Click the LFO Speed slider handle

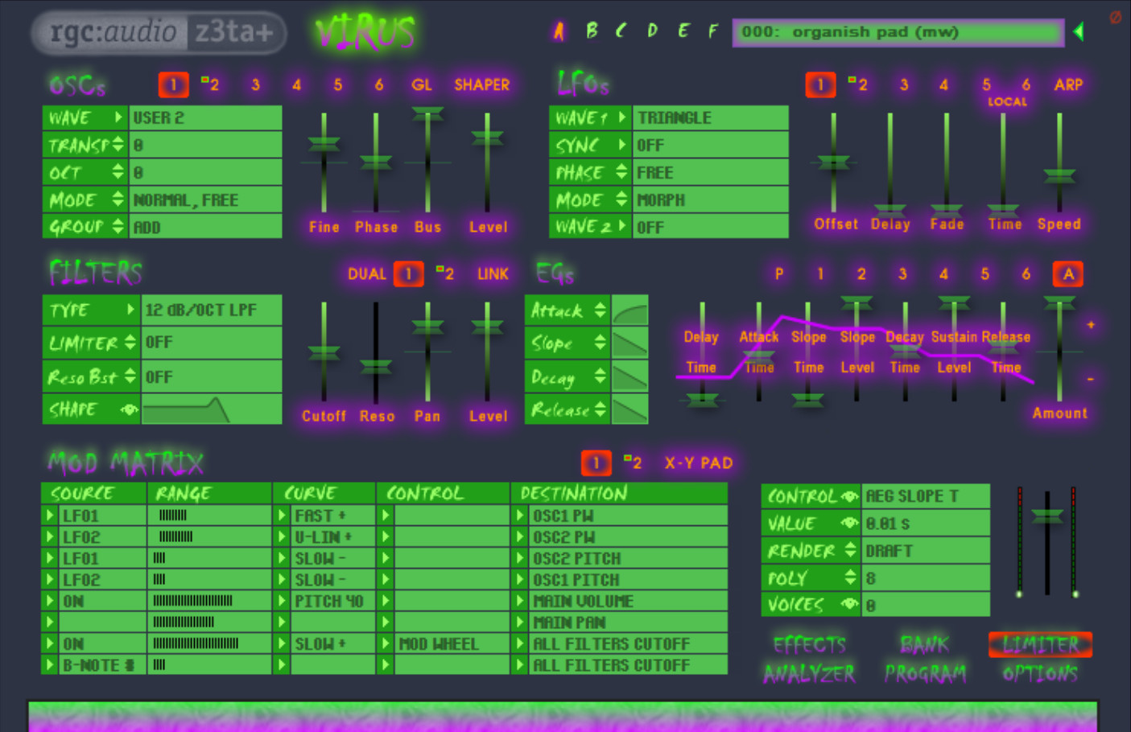[1059, 175]
